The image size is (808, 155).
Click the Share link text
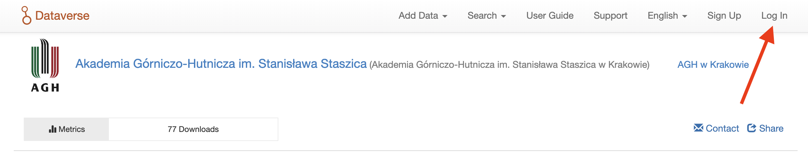click(x=771, y=128)
